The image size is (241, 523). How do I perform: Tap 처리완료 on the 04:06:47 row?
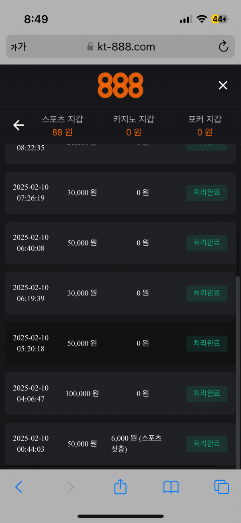pyautogui.click(x=206, y=393)
